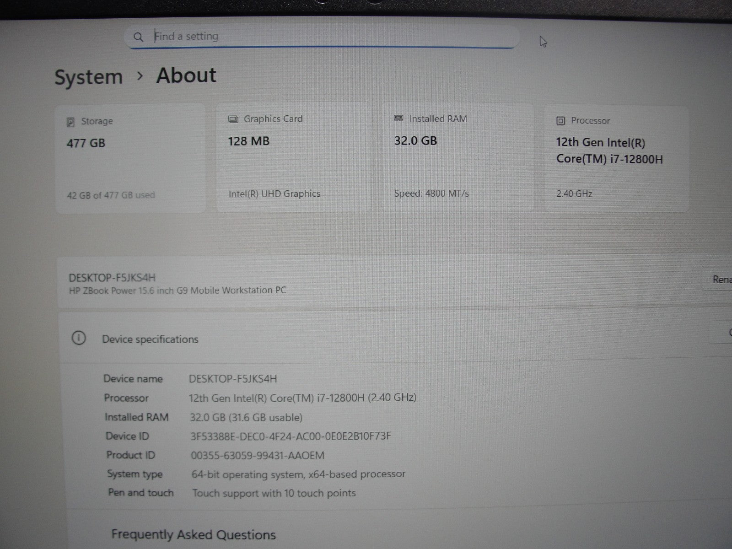This screenshot has height=549, width=732.
Task: Select the Intel(R) UHD Graphics label
Action: pyautogui.click(x=274, y=194)
